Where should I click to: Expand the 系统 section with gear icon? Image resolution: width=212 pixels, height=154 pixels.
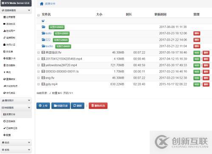pyautogui.click(x=16, y=150)
